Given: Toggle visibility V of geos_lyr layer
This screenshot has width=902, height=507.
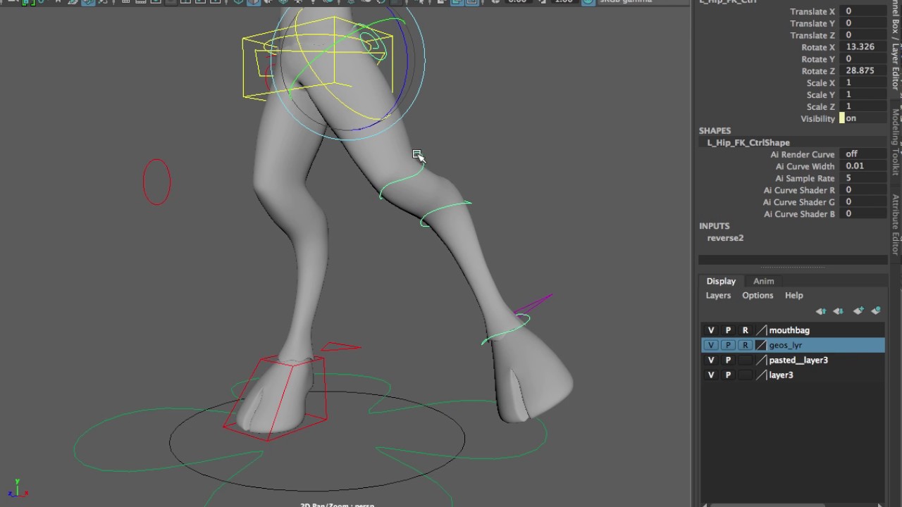Looking at the screenshot, I should tap(711, 345).
